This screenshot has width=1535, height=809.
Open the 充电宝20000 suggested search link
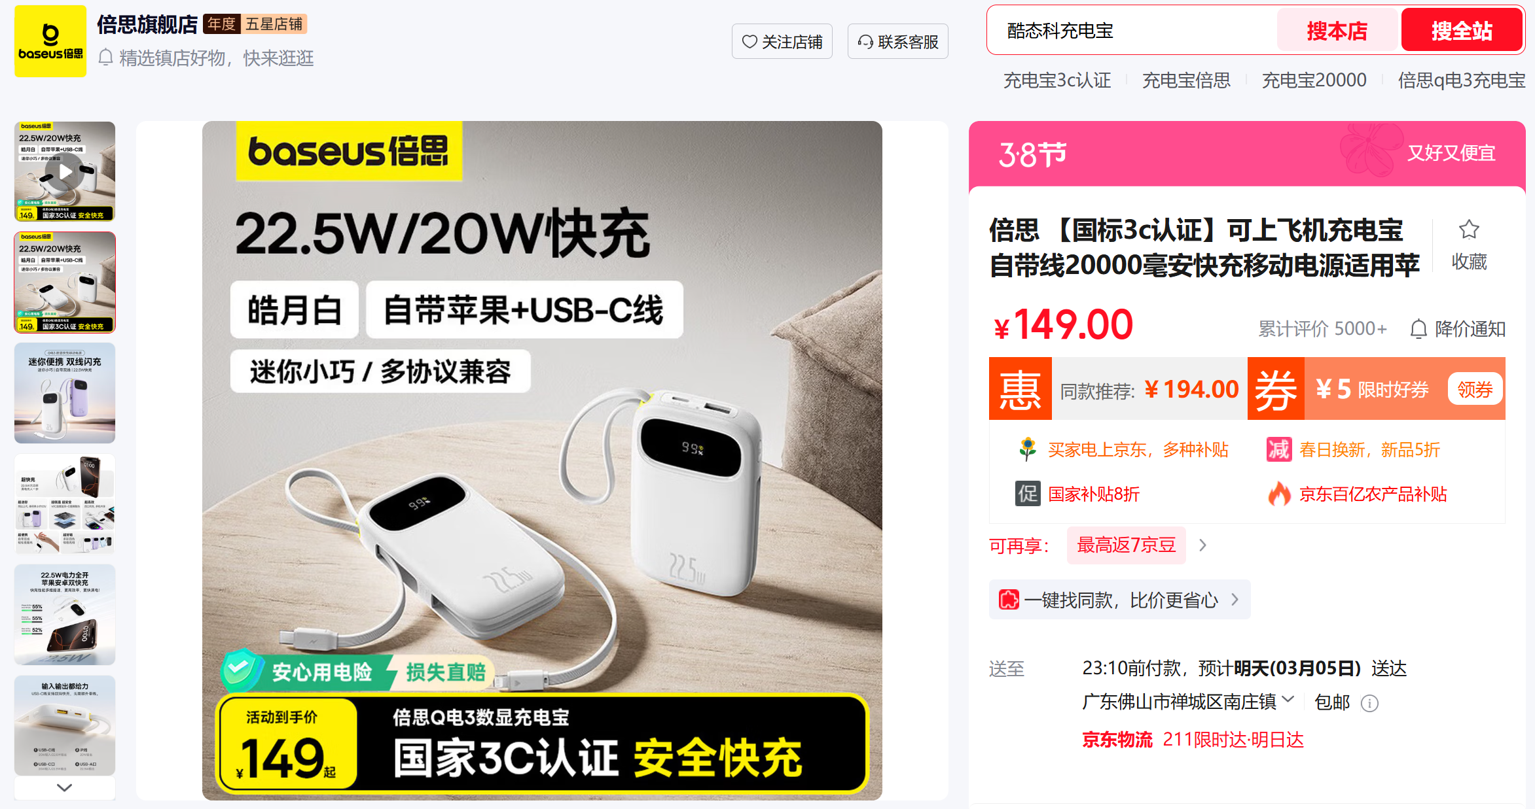pyautogui.click(x=1314, y=80)
